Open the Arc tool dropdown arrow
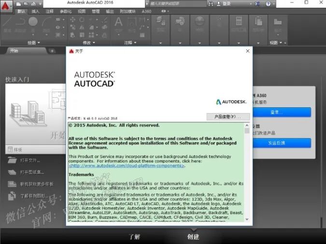Image resolution: width=326 pixels, height=244 pixels. coord(46,35)
